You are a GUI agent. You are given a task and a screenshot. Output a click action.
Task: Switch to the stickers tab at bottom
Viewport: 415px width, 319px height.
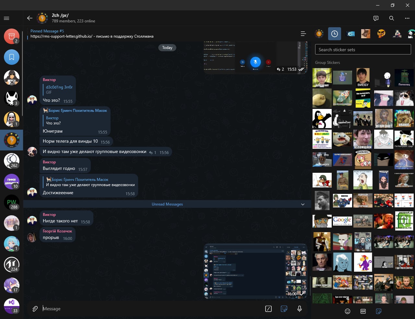[x=379, y=311]
